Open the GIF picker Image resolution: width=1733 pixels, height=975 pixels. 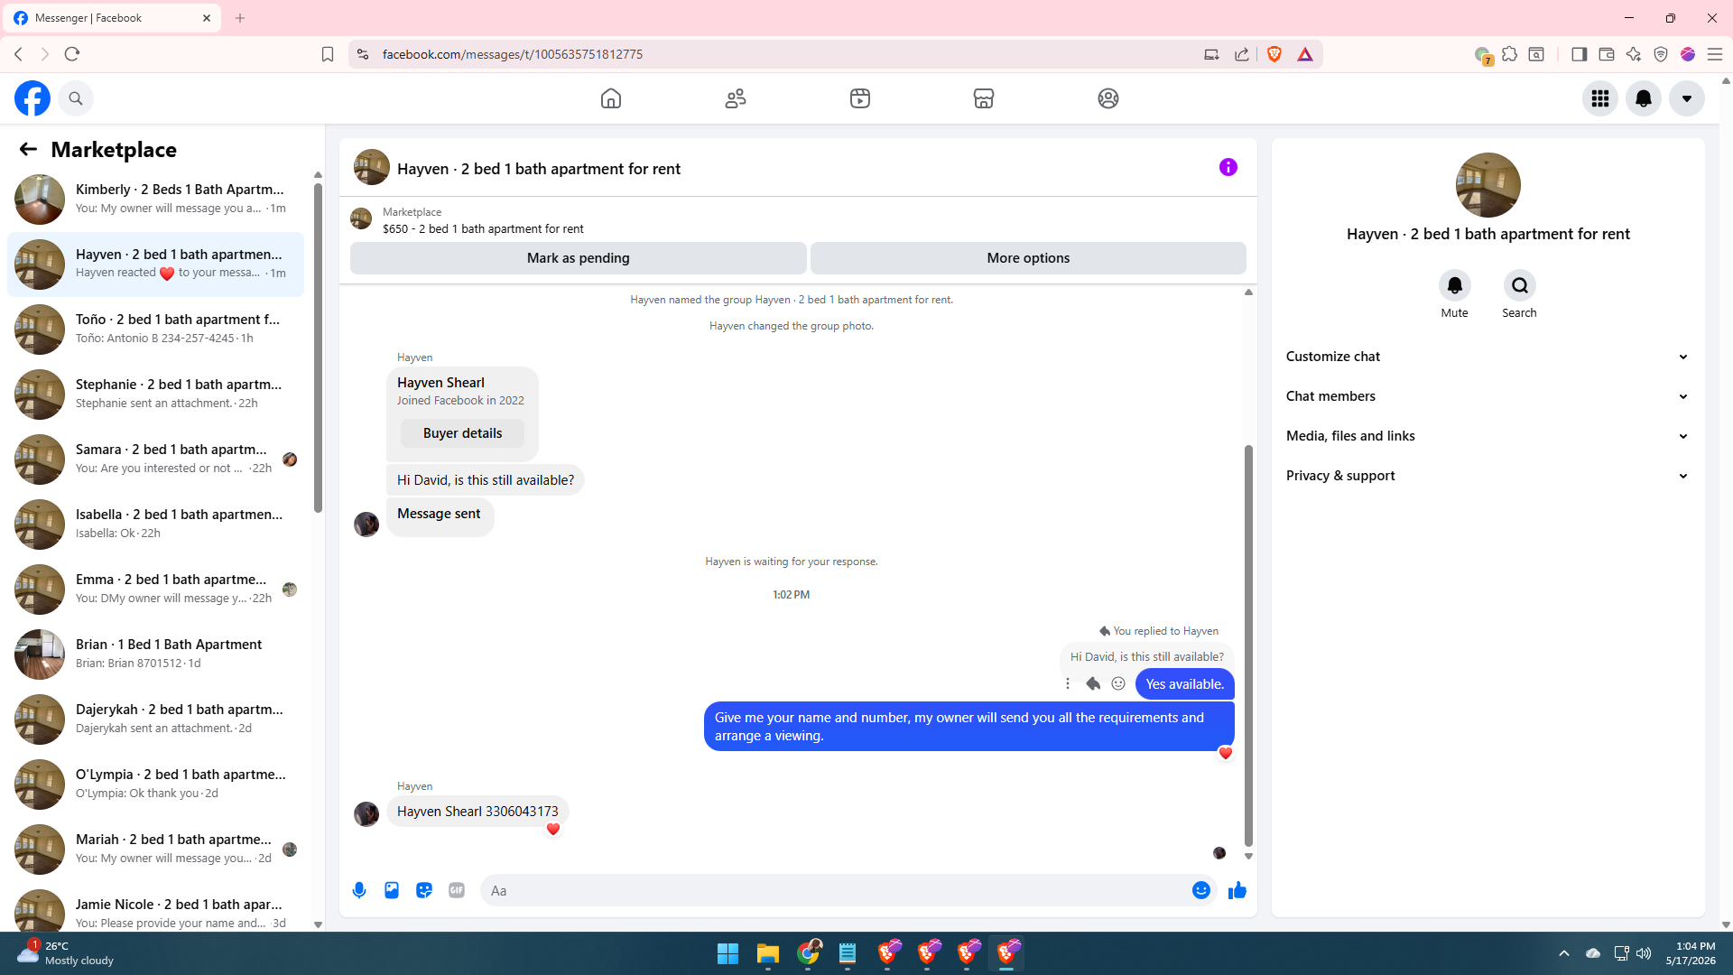click(x=457, y=890)
